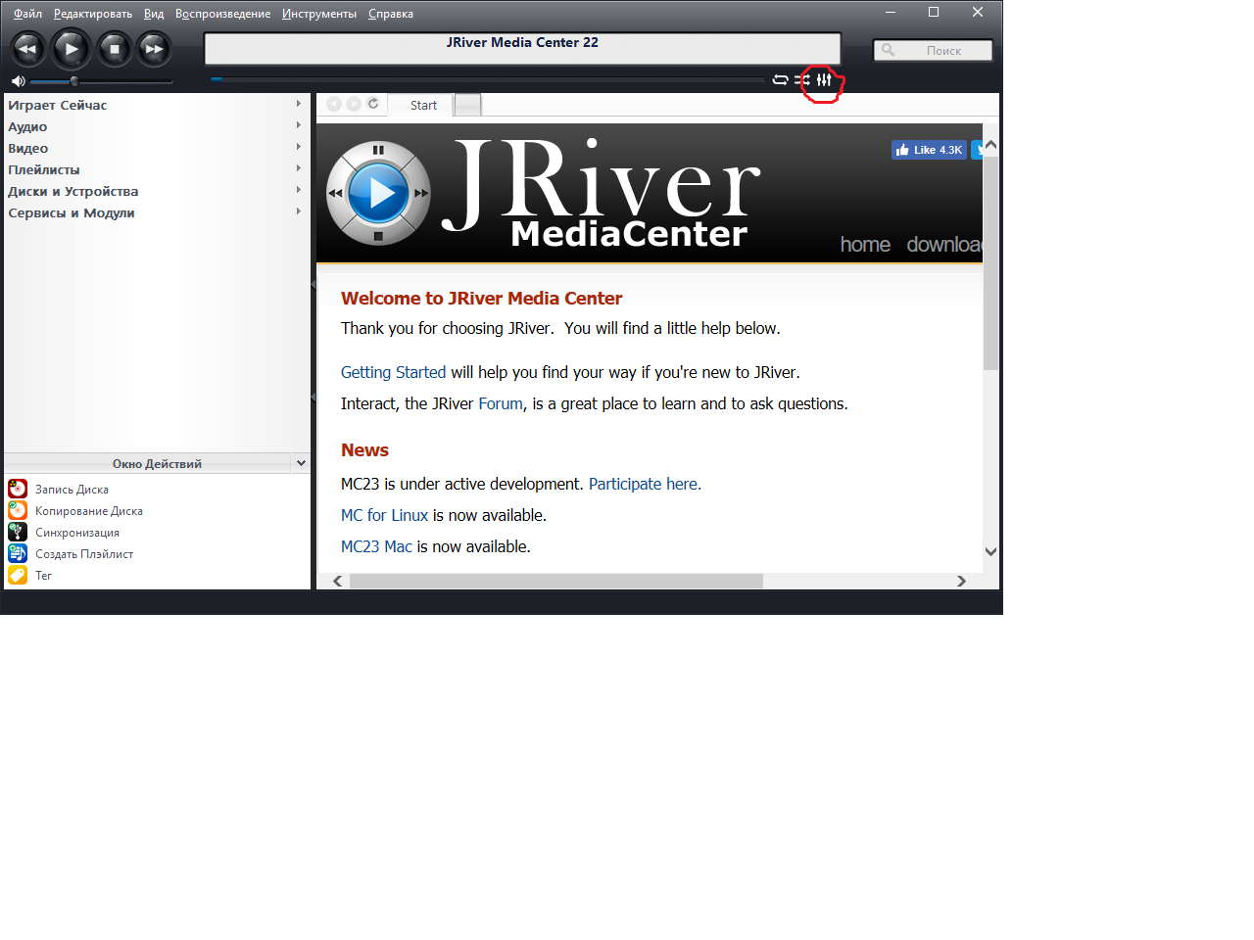1254x940 pixels.
Task: Go back in the embedded browser
Action: pos(334,104)
